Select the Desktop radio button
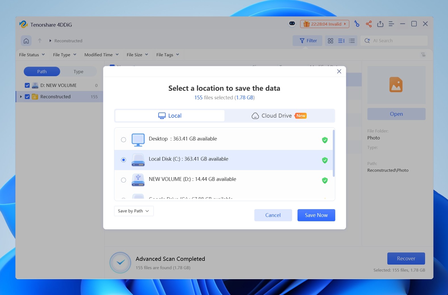 click(x=123, y=140)
